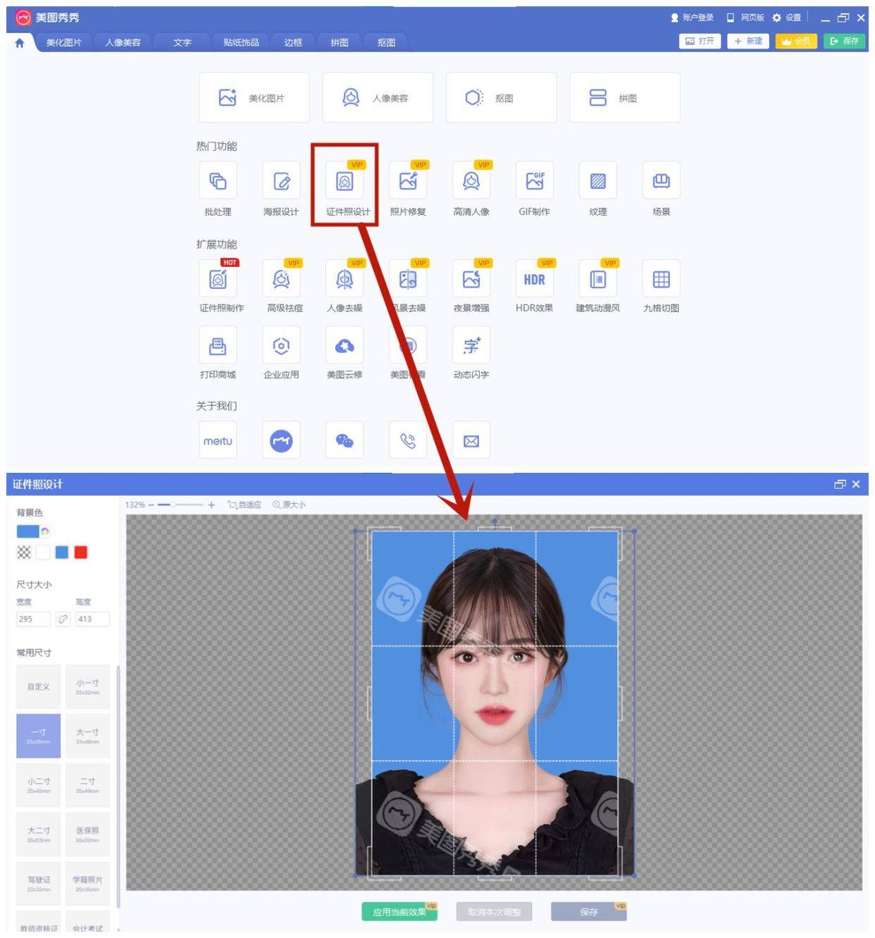Open the 美图云修 cloud retouch icon

(345, 346)
